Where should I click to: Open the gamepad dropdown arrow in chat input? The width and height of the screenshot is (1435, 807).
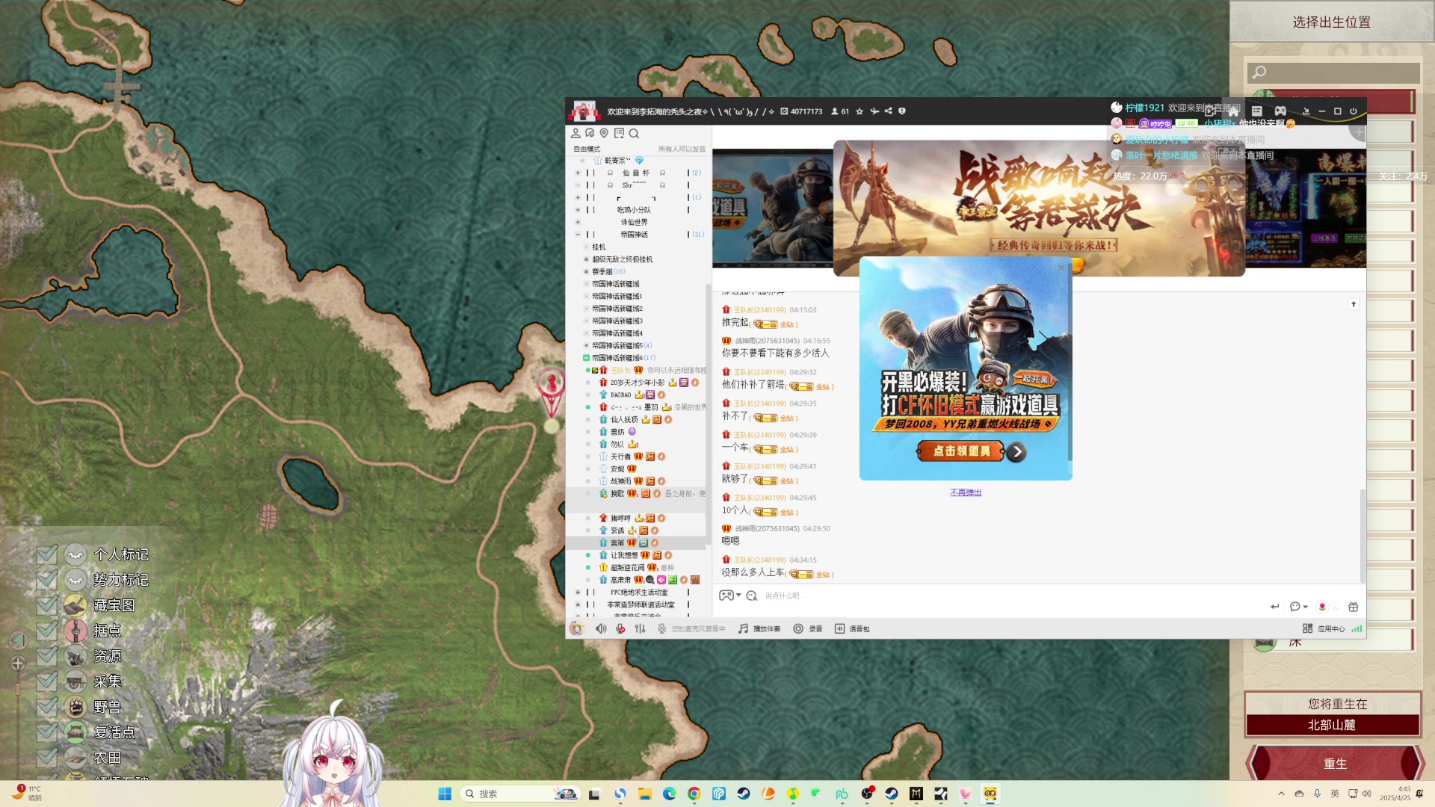pyautogui.click(x=738, y=596)
